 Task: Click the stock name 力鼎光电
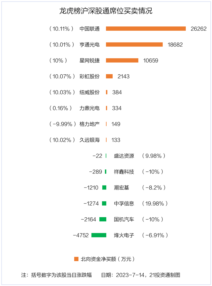(x=89, y=108)
